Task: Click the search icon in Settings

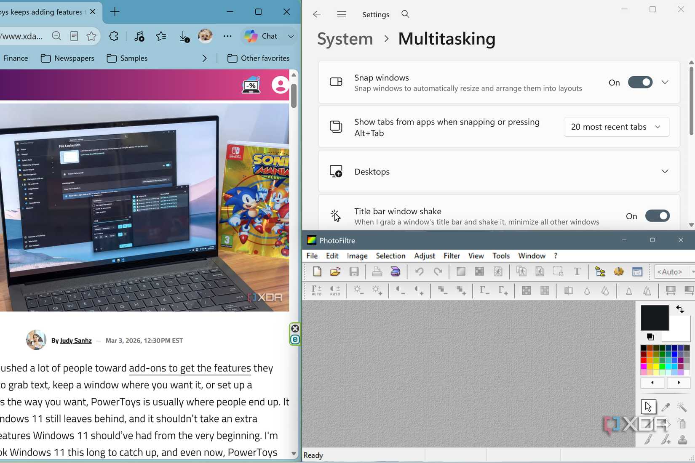Action: coord(405,14)
